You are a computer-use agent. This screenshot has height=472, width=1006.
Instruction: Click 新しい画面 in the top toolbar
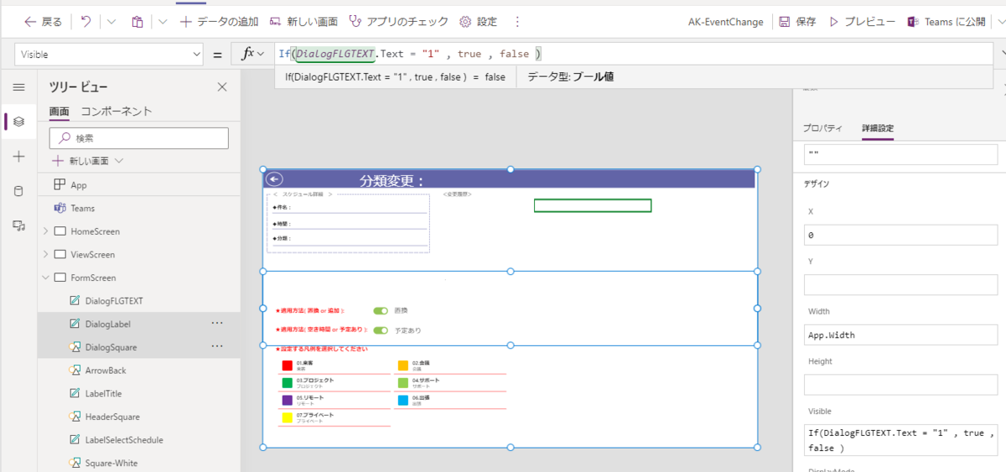tap(303, 22)
